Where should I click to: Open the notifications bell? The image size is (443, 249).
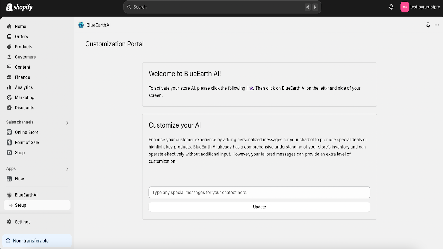[391, 7]
